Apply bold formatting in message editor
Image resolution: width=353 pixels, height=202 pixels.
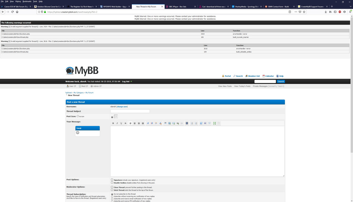coord(113,123)
